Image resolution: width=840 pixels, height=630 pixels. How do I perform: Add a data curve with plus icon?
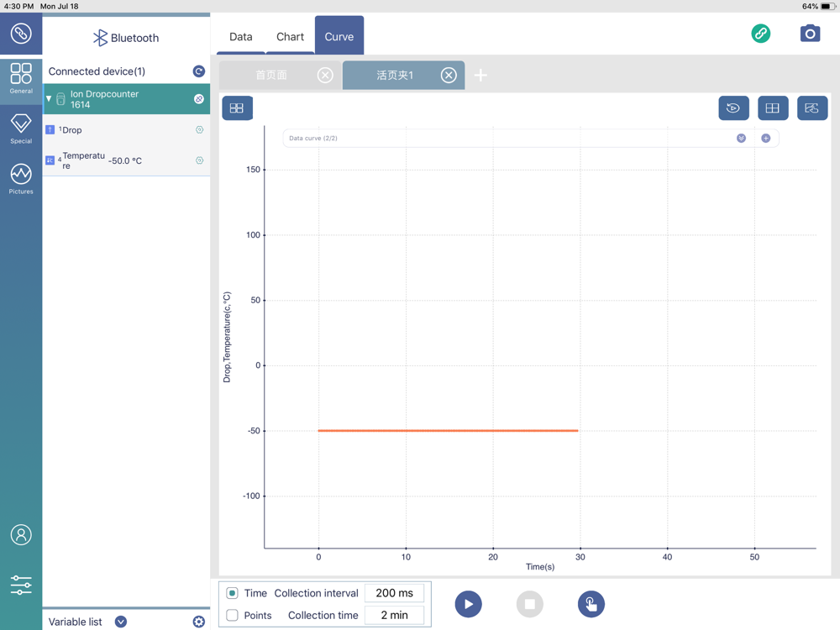coord(766,139)
